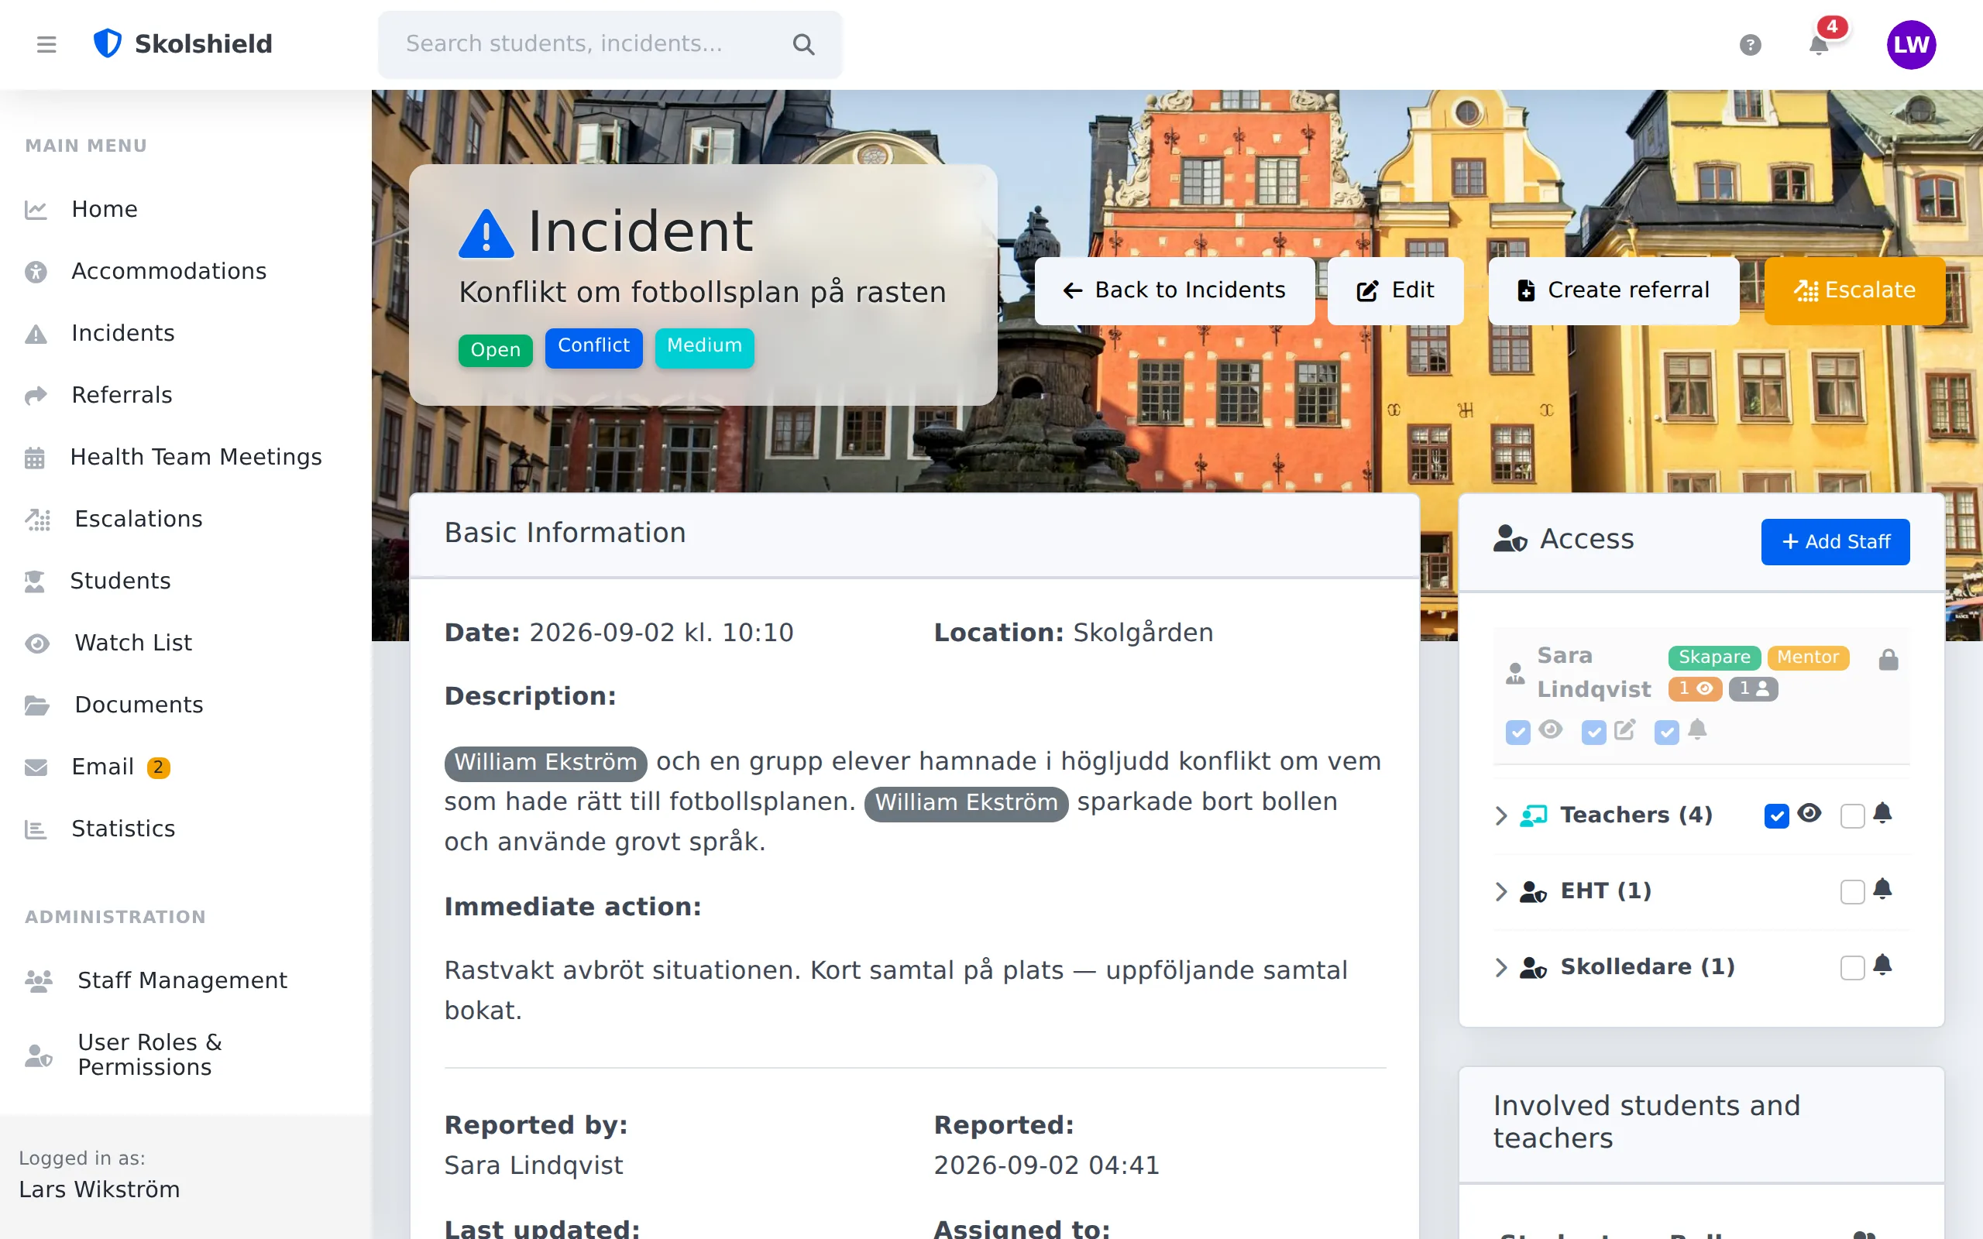Open Referrals menu item
This screenshot has height=1239, width=1983.
[x=185, y=396]
